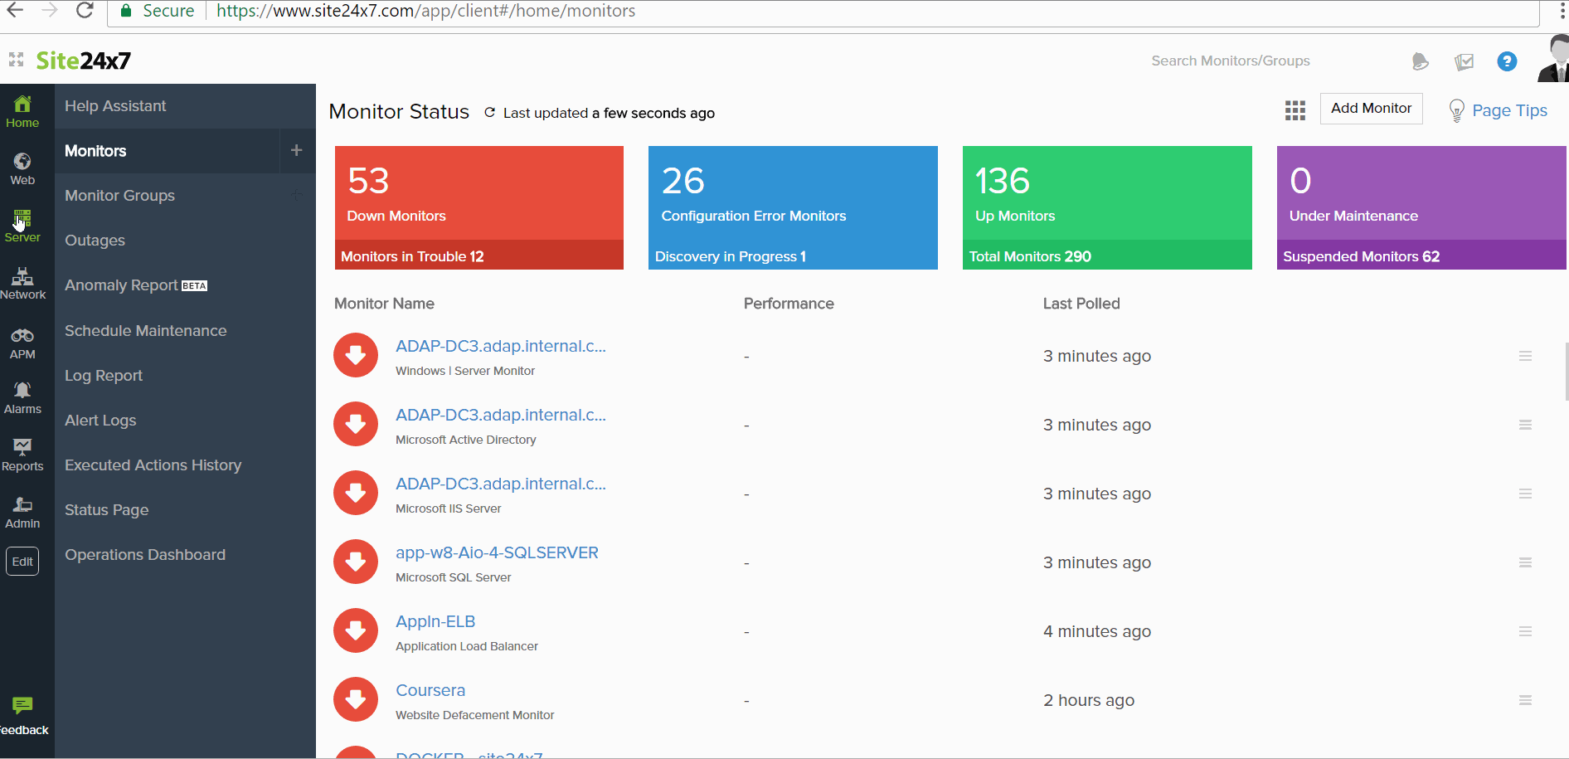The height and width of the screenshot is (759, 1569).
Task: Click the expand menu icon beside Site24x7 logo
Action: [16, 60]
